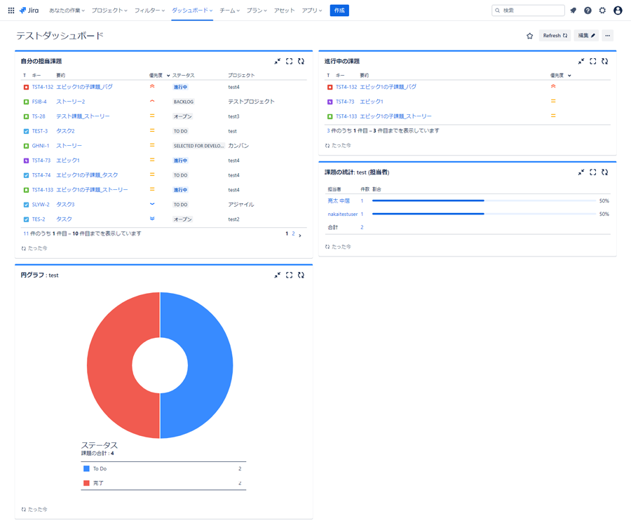The image size is (631, 525).
Task: Refresh the 円グラフ gadget
Action: click(x=301, y=275)
